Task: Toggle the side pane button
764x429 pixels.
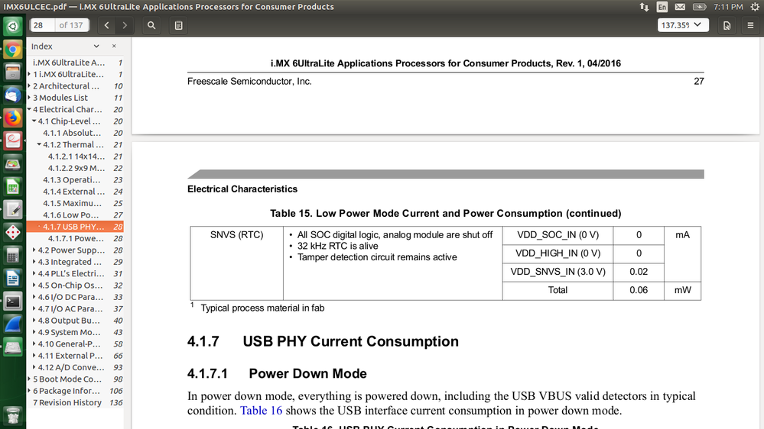Action: pyautogui.click(x=179, y=25)
